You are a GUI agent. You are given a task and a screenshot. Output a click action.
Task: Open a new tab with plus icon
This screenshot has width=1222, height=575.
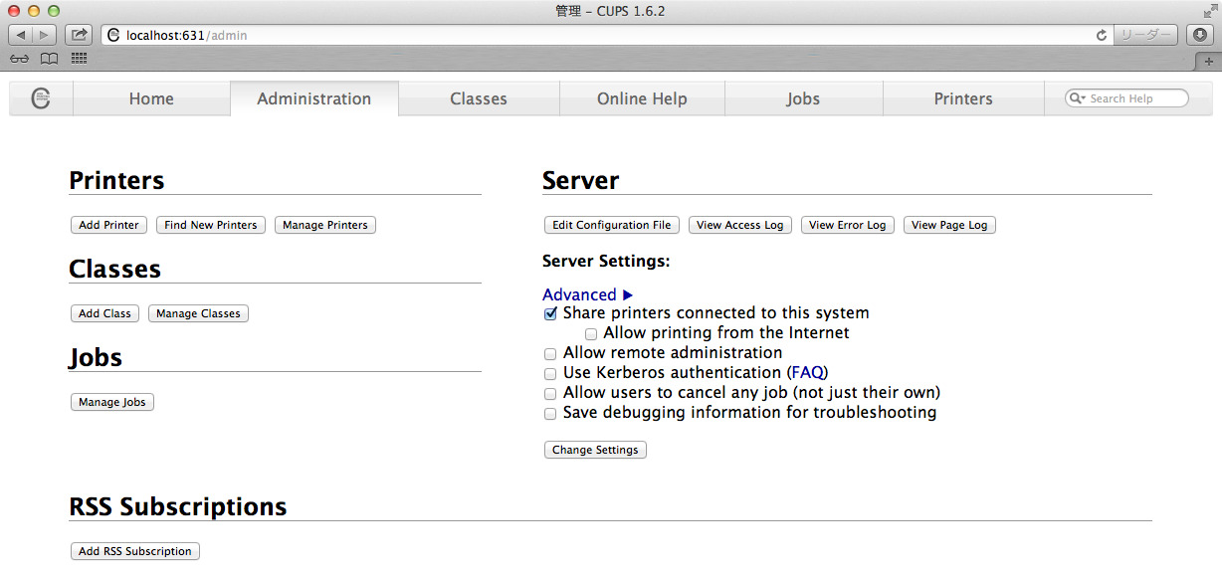[x=1209, y=61]
